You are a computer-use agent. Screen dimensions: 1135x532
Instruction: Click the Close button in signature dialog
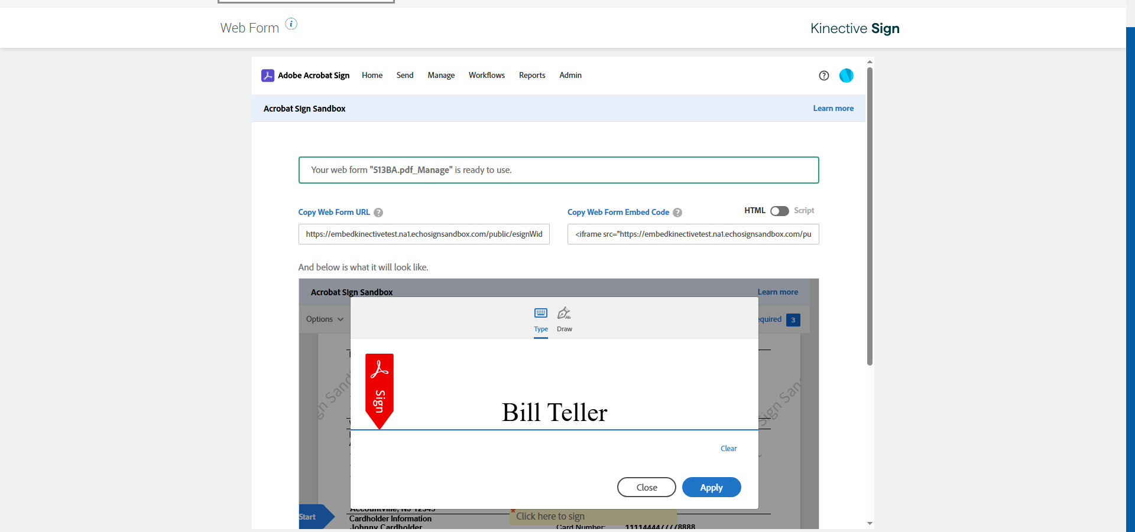[x=647, y=487]
